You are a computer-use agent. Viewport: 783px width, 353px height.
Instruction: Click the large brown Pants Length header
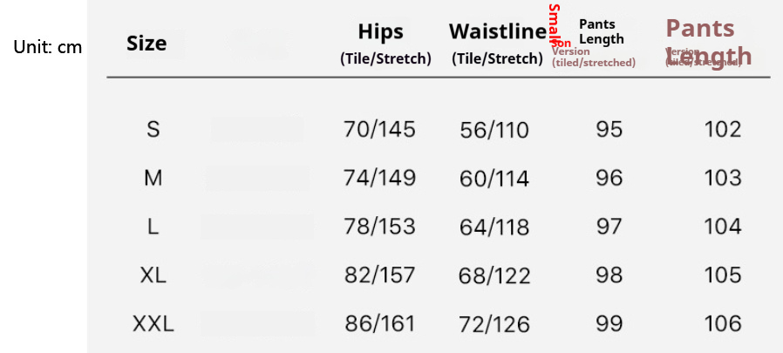coord(708,43)
